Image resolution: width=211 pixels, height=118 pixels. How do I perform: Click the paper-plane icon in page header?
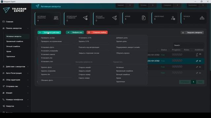click(38, 6)
